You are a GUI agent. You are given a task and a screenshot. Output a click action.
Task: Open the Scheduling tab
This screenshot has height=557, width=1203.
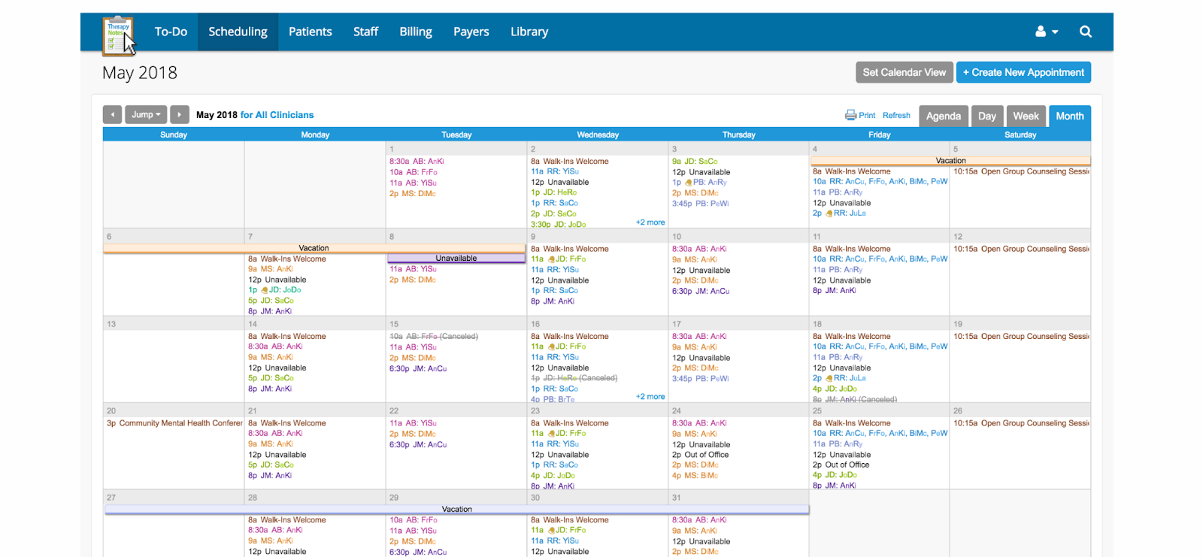(238, 32)
